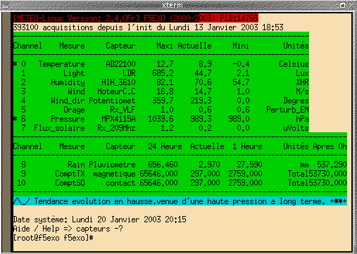Click the Rain measure label
This screenshot has height=254, width=357.
pos(76,165)
